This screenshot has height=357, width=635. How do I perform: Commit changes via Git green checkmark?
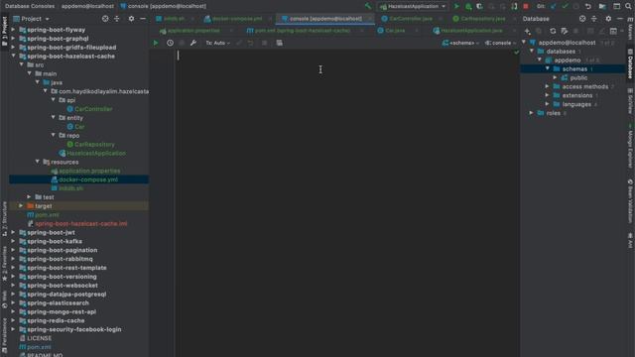[565, 6]
